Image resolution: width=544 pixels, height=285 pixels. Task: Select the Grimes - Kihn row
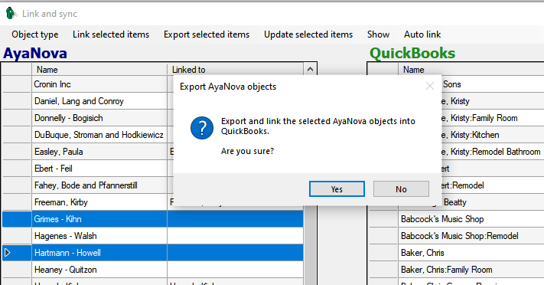coord(153,219)
